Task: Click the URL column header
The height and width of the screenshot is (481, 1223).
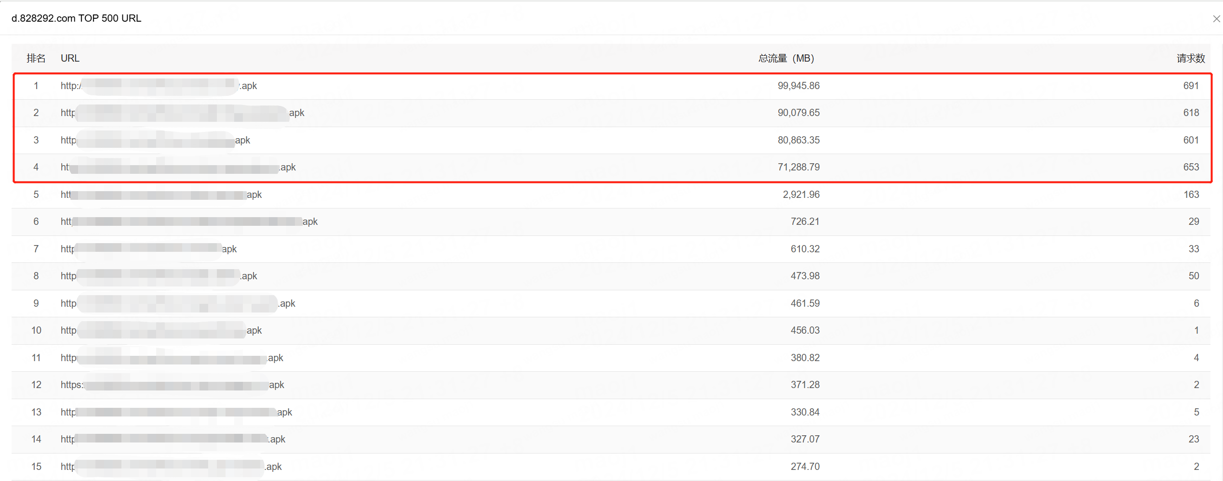Action: click(x=70, y=58)
